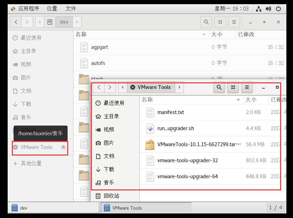Image resolution: width=293 pixels, height=218 pixels.
Task: Click right path arrow in dev window
Action: click(x=77, y=22)
